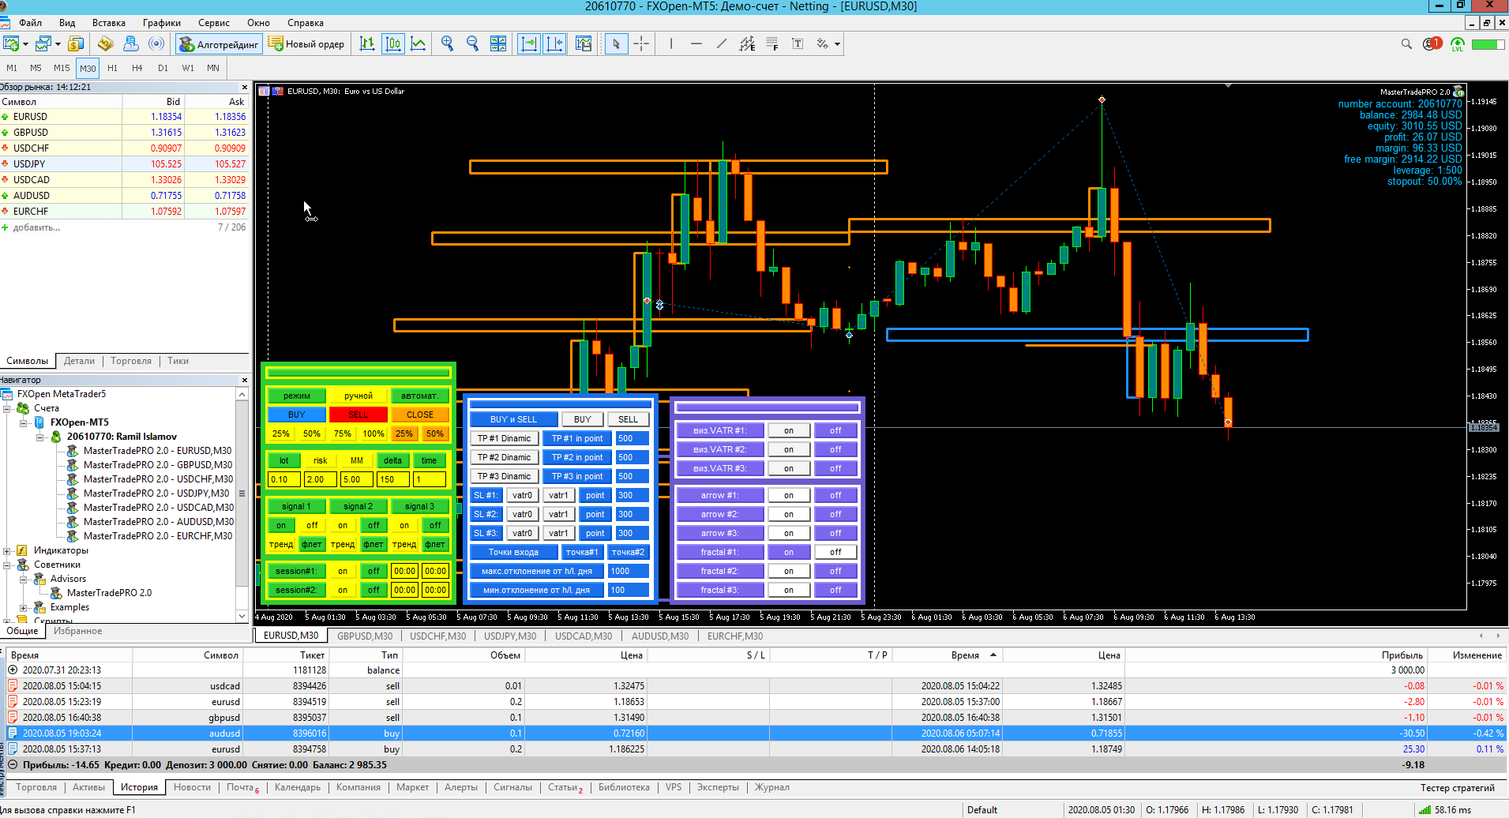Viewport: 1509px width, 818px height.
Task: Collapse the FXOpen-MT5 server node
Action: coord(24,422)
